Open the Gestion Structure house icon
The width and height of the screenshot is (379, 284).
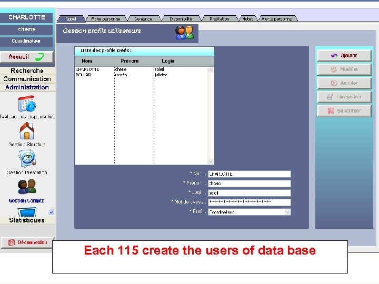point(27,130)
